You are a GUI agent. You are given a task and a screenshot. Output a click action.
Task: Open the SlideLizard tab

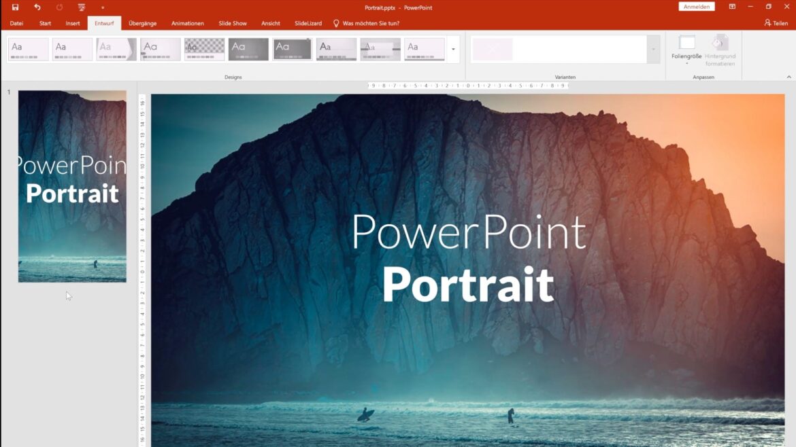308,23
